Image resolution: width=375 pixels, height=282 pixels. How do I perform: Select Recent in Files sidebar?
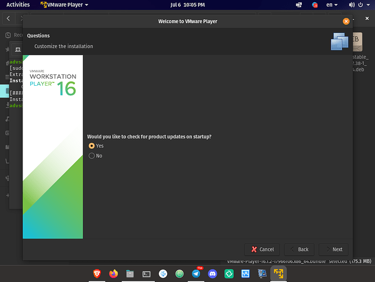14,35
